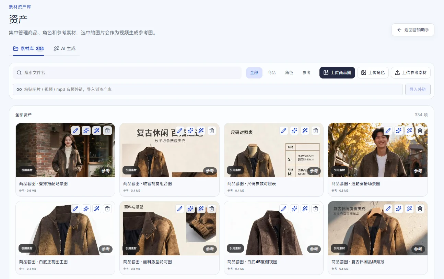Click the 导入外链 button
Viewport: 444px width, 279px height.
tap(418, 89)
